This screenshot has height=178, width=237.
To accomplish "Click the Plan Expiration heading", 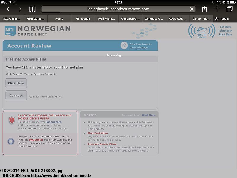I will pos(98,133).
